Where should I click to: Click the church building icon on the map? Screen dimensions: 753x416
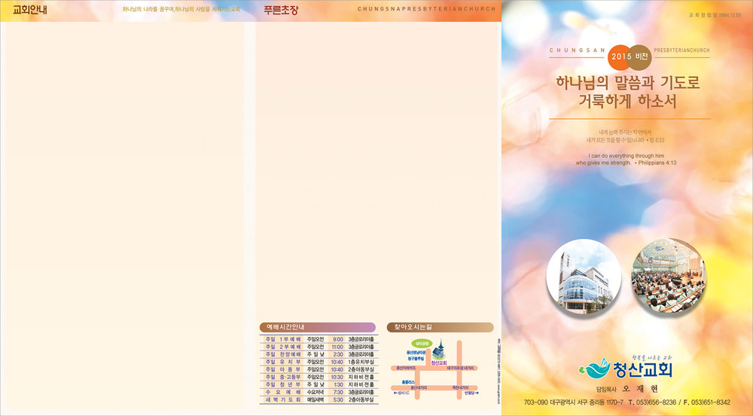[x=440, y=350]
